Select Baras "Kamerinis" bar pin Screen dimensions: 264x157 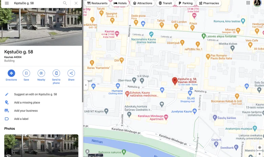point(92,63)
